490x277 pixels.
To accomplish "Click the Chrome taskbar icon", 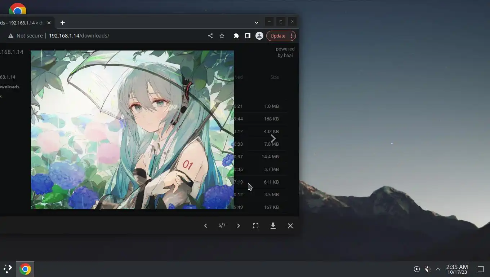I will 25,269.
